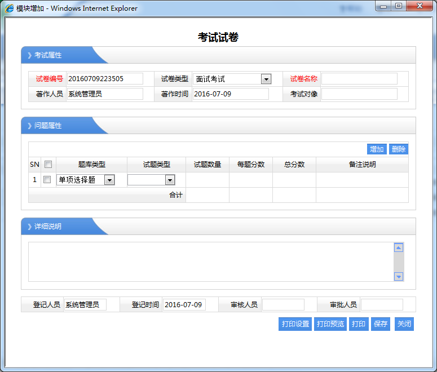Click the 打印预览 button
The width and height of the screenshot is (437, 372).
pyautogui.click(x=330, y=324)
